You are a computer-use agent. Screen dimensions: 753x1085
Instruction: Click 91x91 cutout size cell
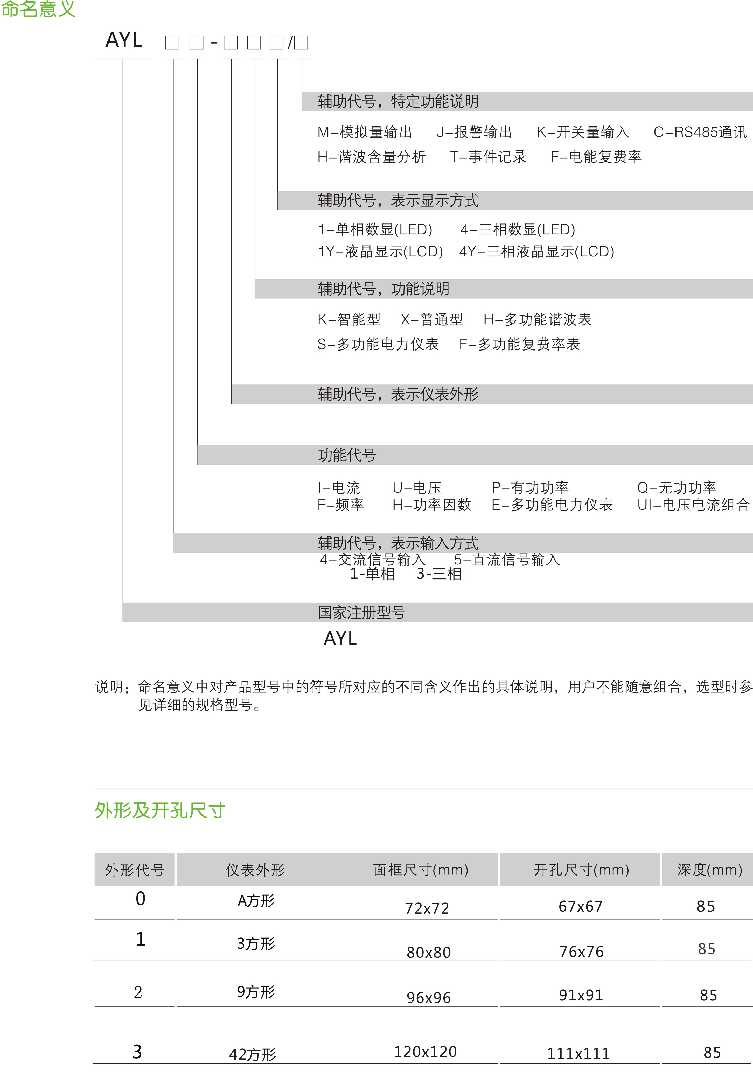tap(581, 996)
